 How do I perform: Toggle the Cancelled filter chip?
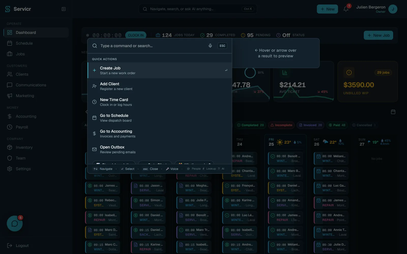tap(364, 125)
